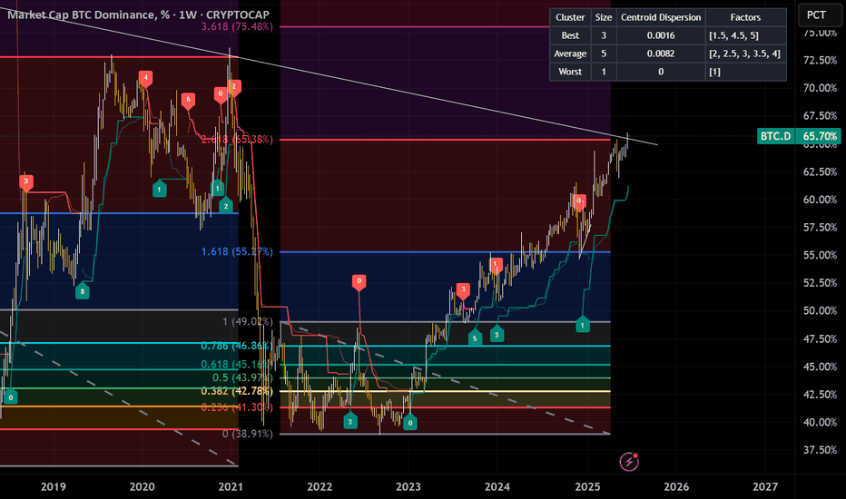Click the 2020 label on the time axis
846x499 pixels.
(142, 486)
